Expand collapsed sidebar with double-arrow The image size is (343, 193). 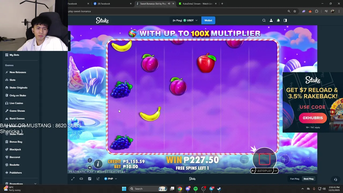click(69, 41)
